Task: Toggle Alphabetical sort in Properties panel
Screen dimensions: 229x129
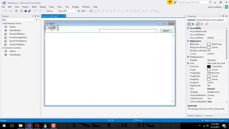Action: point(193,24)
